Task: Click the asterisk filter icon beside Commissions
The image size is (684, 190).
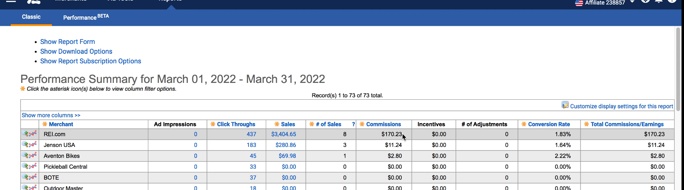Action: [x=362, y=124]
